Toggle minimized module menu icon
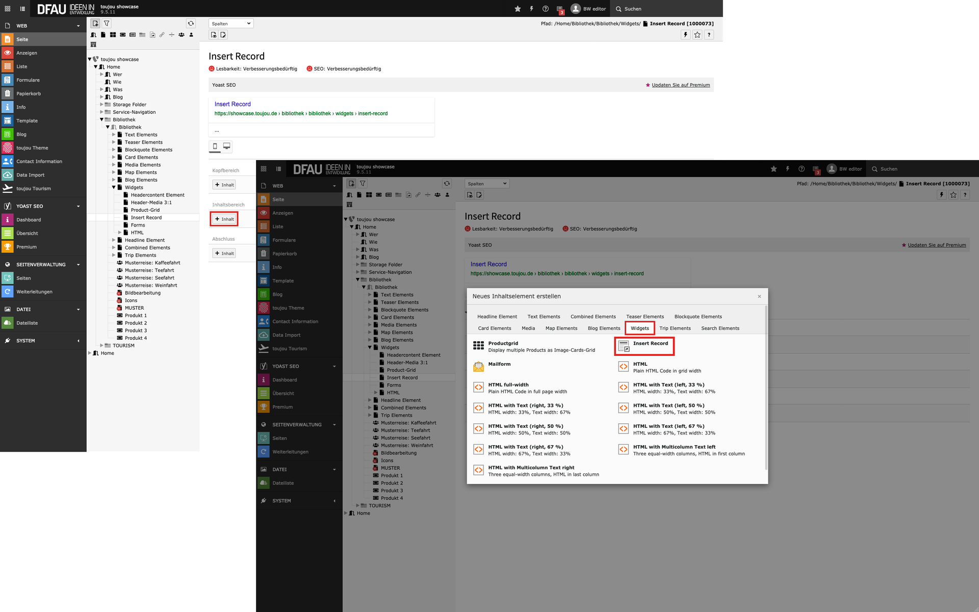979x612 pixels. click(x=7, y=9)
